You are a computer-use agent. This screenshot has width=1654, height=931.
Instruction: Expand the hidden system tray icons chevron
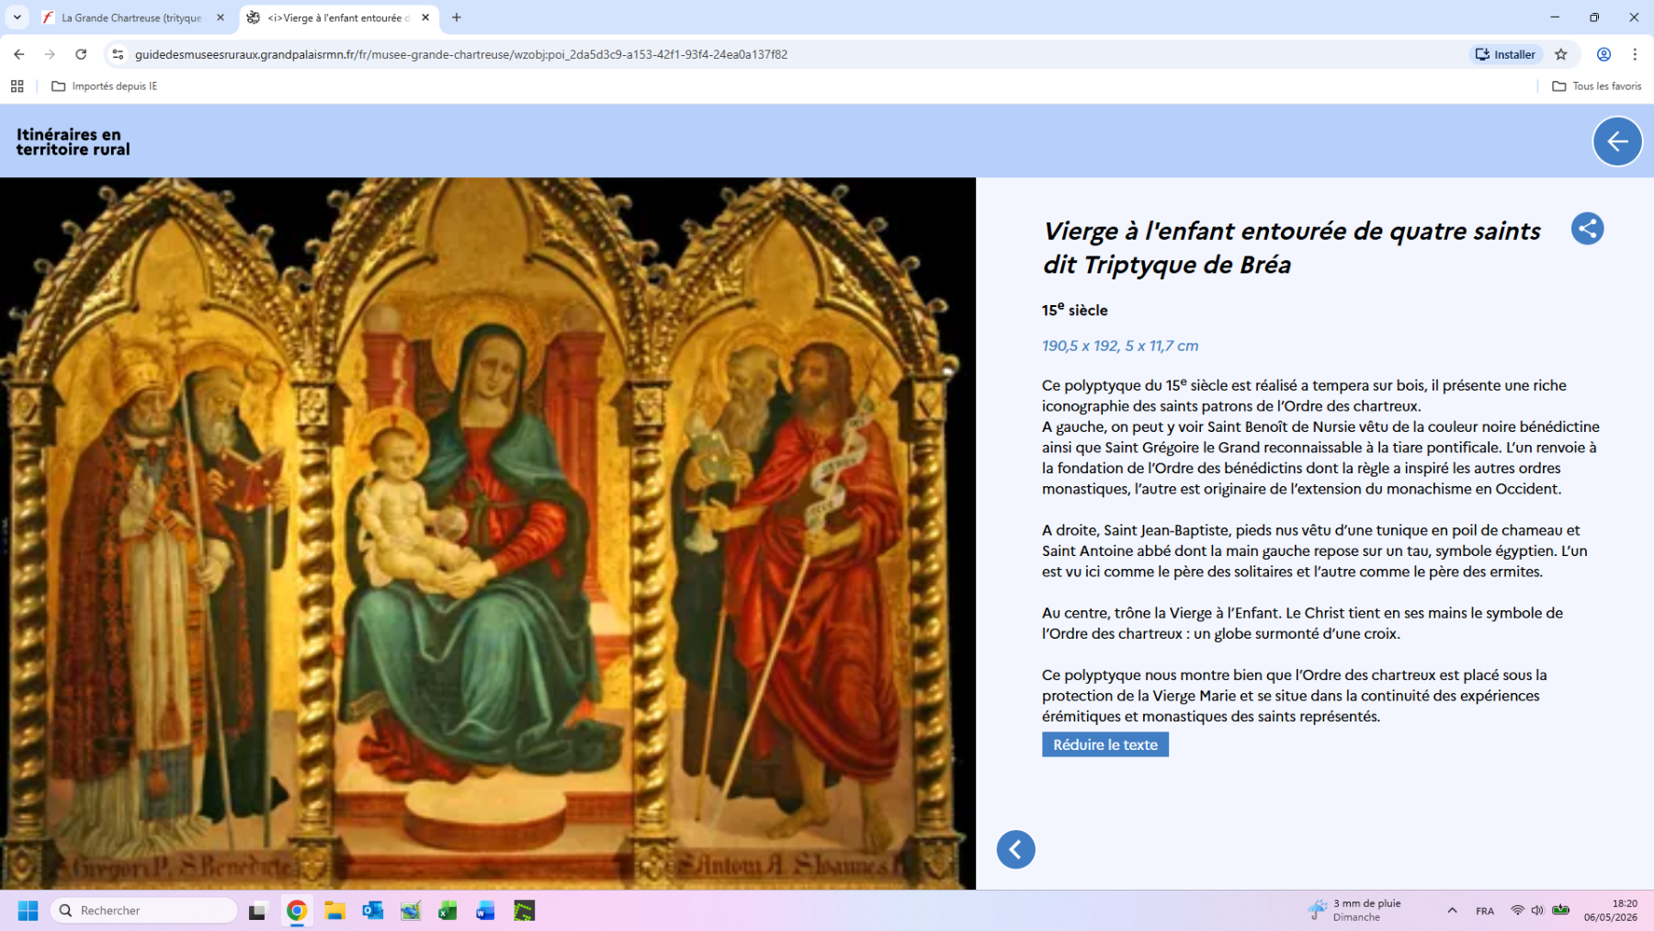click(1452, 911)
